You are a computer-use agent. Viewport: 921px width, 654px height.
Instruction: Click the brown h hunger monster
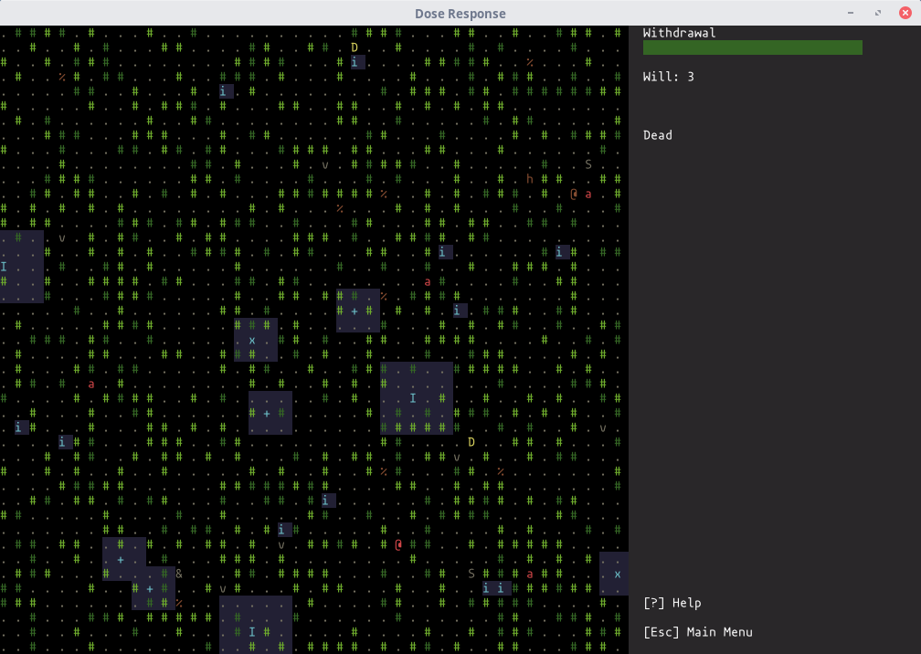pos(530,179)
